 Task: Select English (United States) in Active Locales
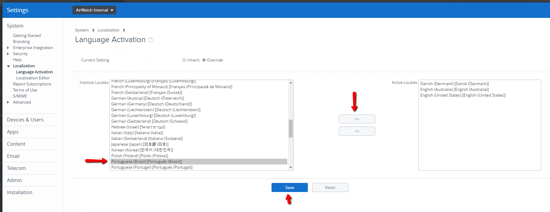(x=480, y=95)
